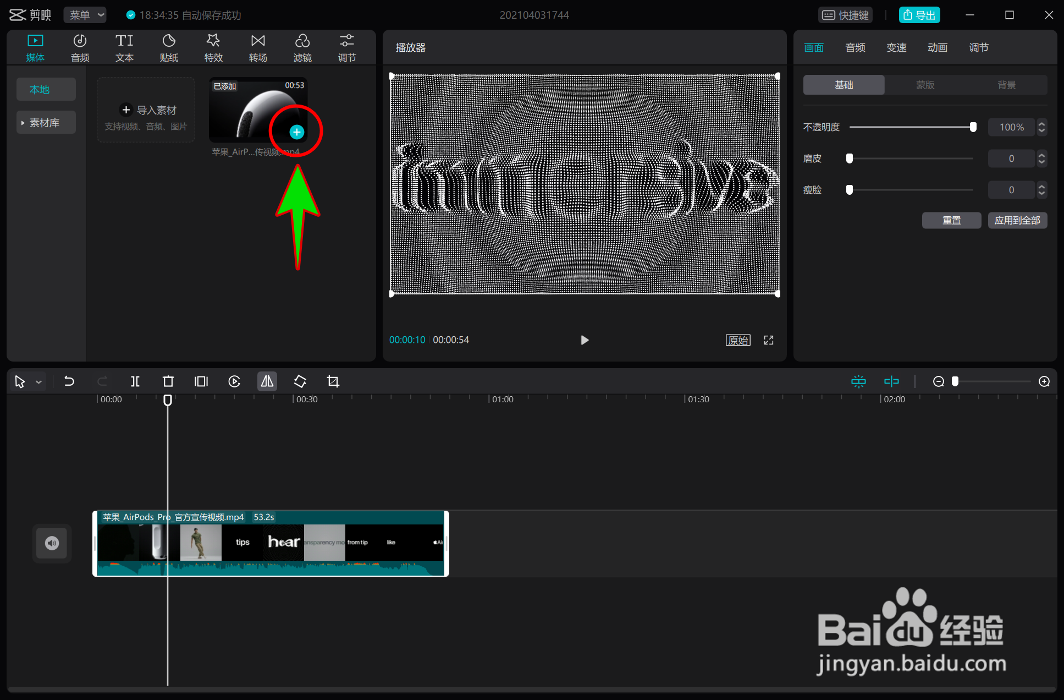Click the 瘦脸 value field

[1012, 190]
